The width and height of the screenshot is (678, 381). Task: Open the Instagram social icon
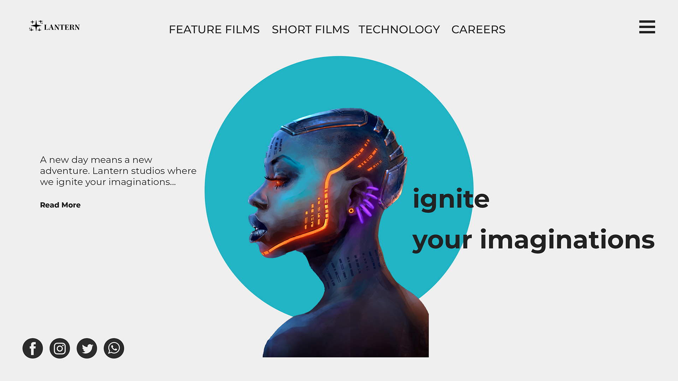point(60,349)
